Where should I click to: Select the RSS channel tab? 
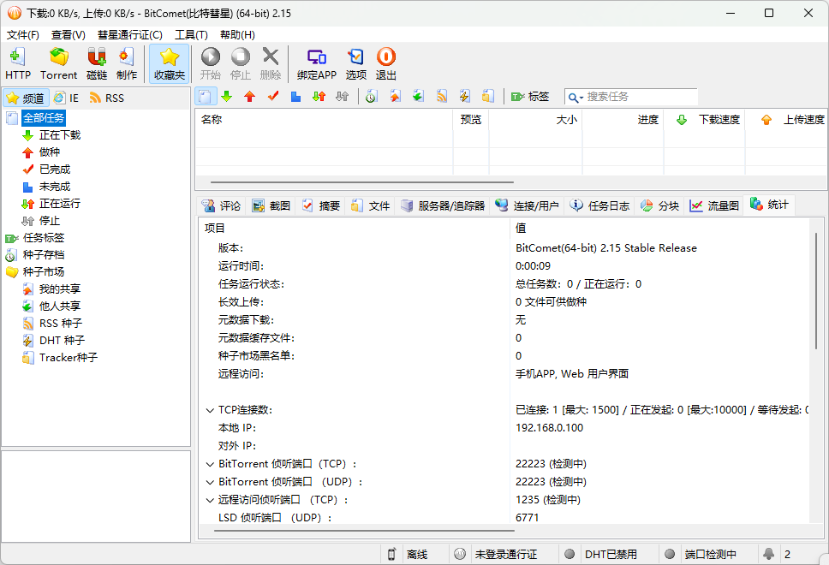107,98
